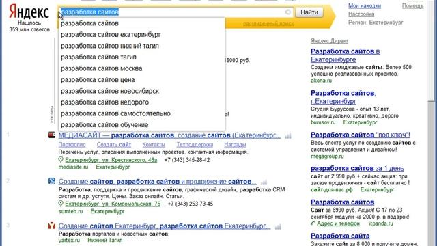Select suggestion разработка сайтов цена
Screen dimensions: 437x246
click(x=141, y=80)
